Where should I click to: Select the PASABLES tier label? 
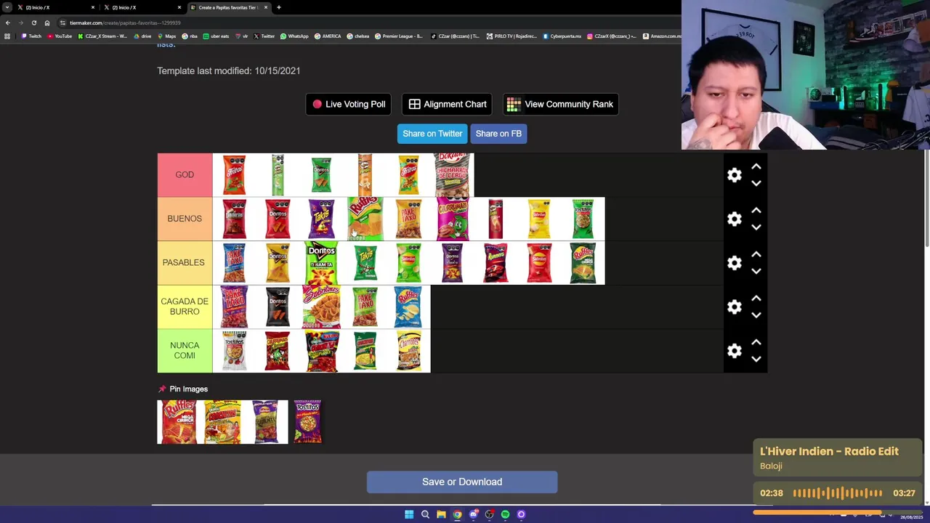coord(185,263)
